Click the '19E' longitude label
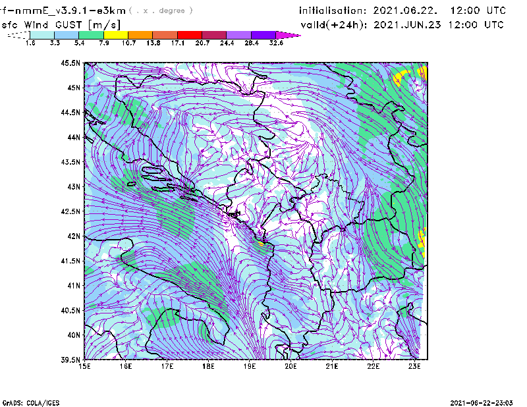Viewport: 527px width, 407px height. coord(250,366)
